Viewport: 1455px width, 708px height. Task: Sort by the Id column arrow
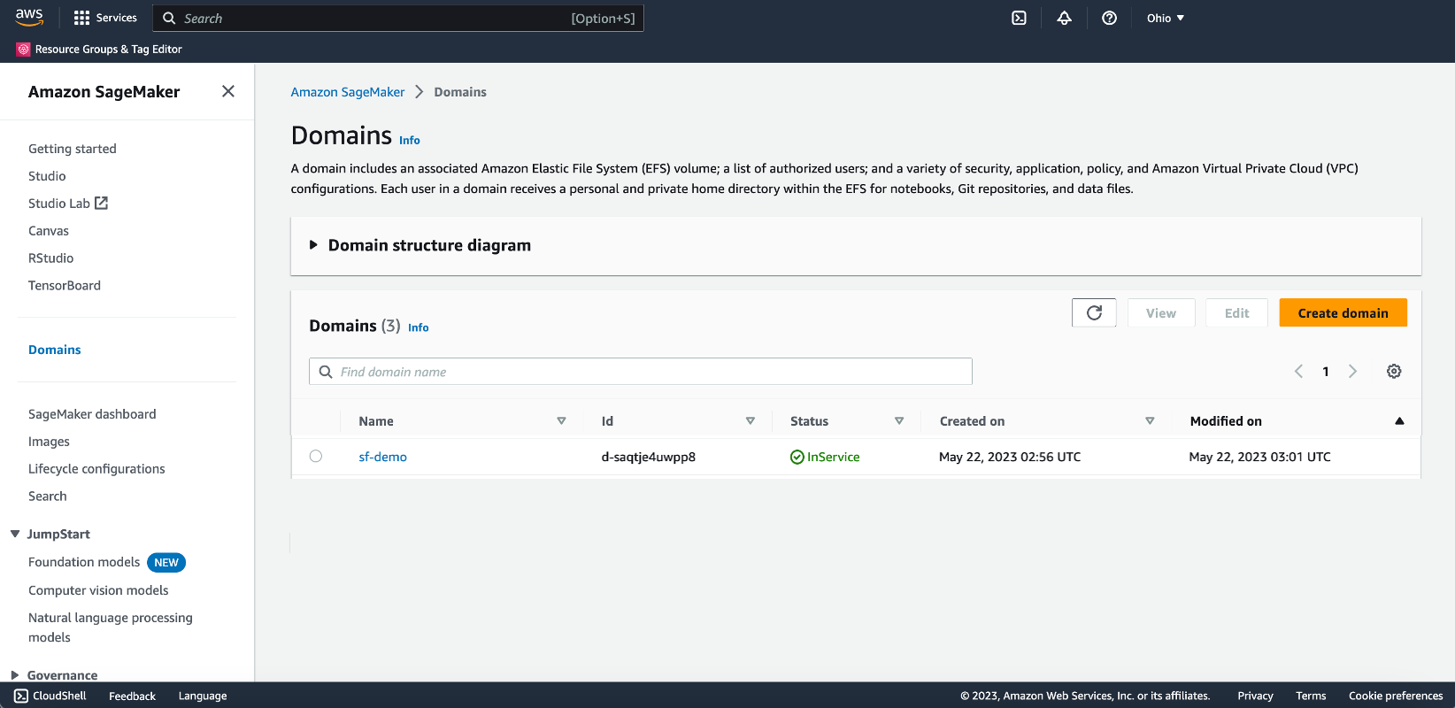click(751, 421)
